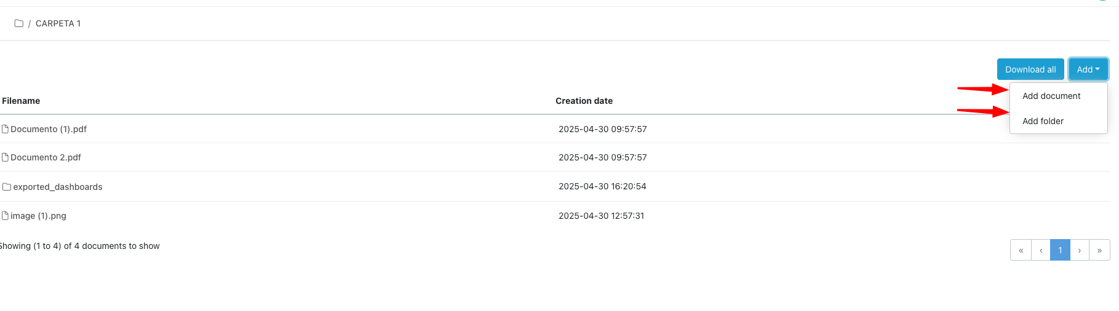This screenshot has height=311, width=1119.
Task: Click the file icon beside Documento (1).pdf
Action: click(5, 129)
